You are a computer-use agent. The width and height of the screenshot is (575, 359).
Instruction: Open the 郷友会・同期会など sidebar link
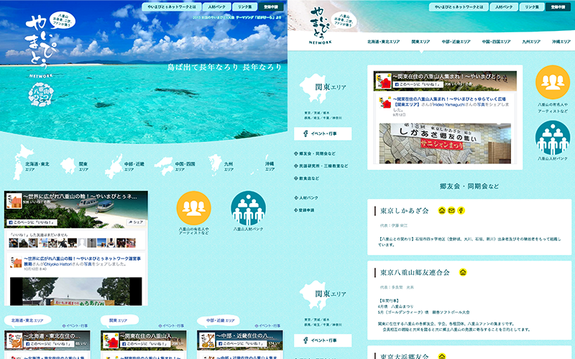(315, 154)
